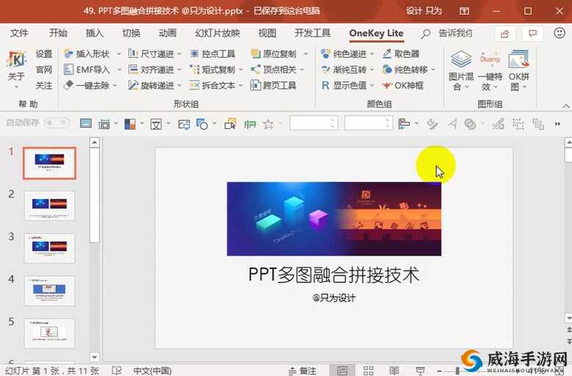Select 矩式复制 matrix copy tool
Image resolution: width=572 pixels, height=376 pixels.
(x=213, y=70)
